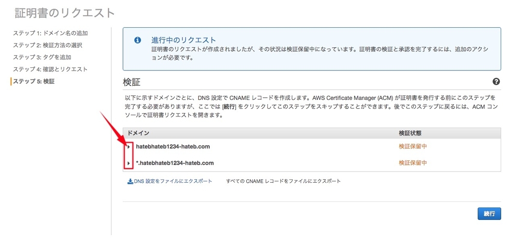Screen dimensions: 514x248
Task: Click the 検証 section heading
Action: [x=131, y=82]
